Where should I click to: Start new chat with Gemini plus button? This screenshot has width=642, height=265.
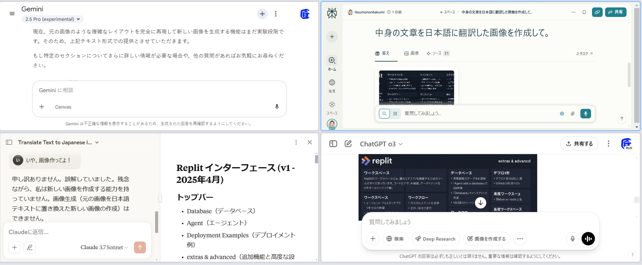(x=262, y=14)
